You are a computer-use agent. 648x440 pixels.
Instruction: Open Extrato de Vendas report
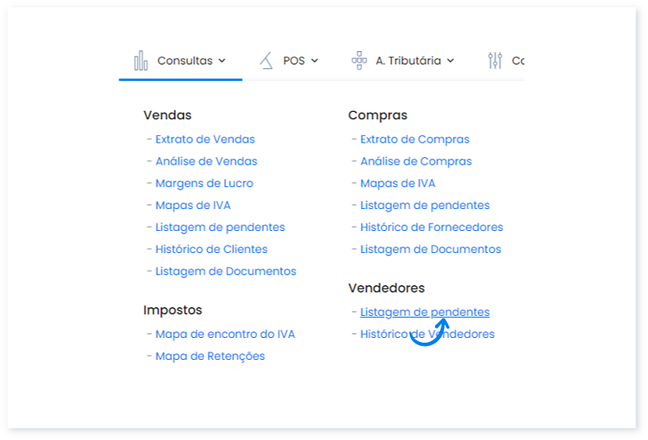[205, 139]
